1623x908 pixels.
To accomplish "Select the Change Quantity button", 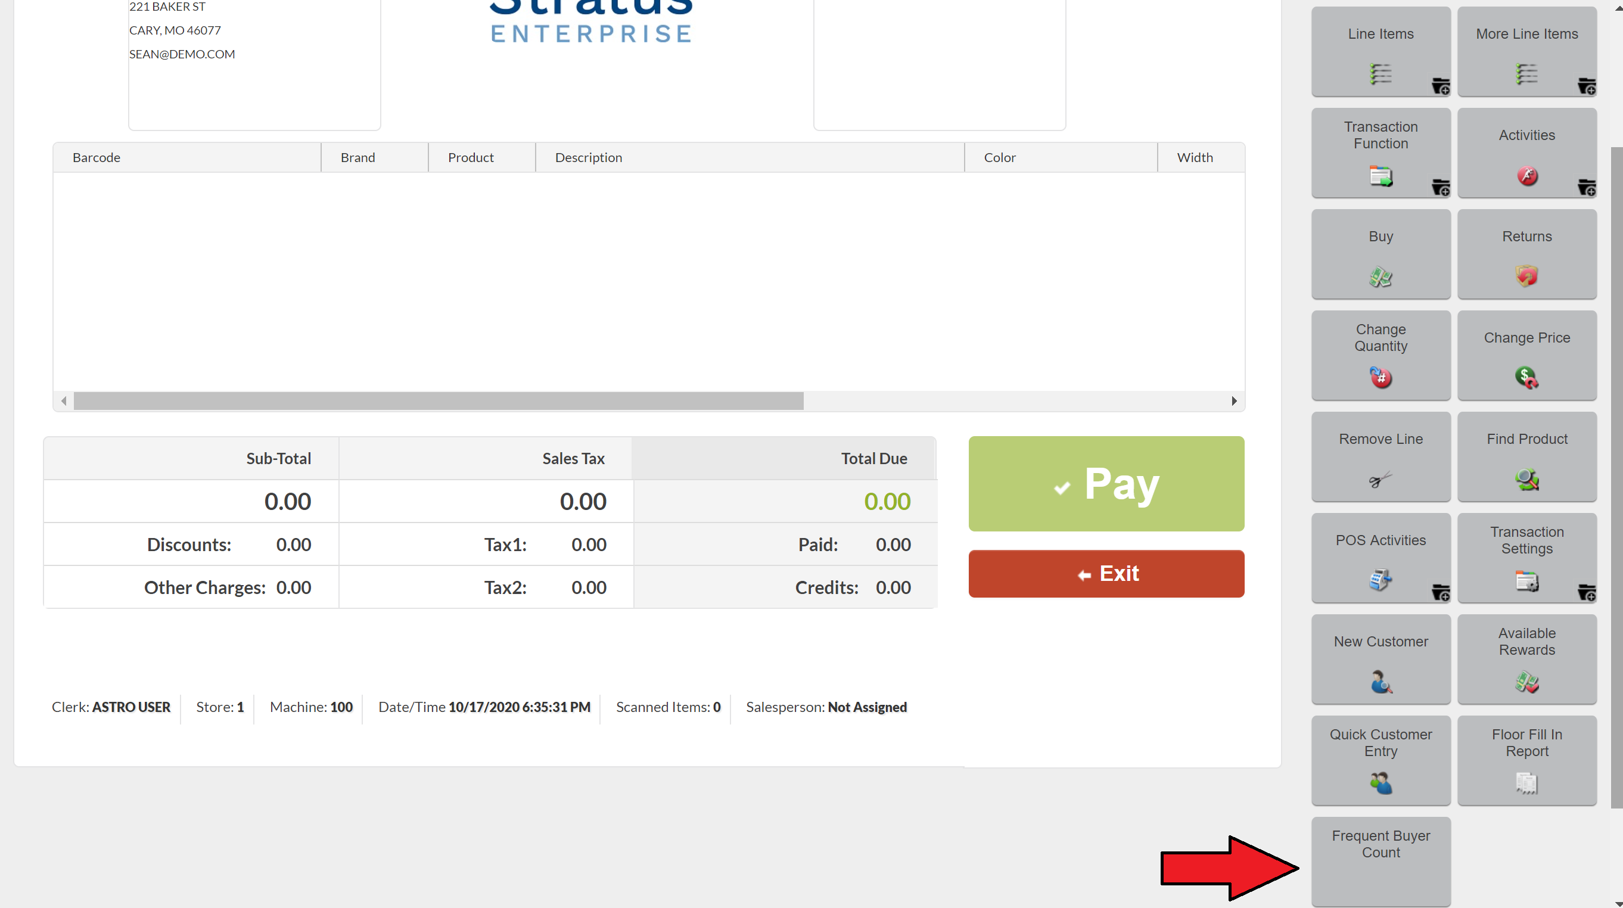I will click(x=1380, y=355).
